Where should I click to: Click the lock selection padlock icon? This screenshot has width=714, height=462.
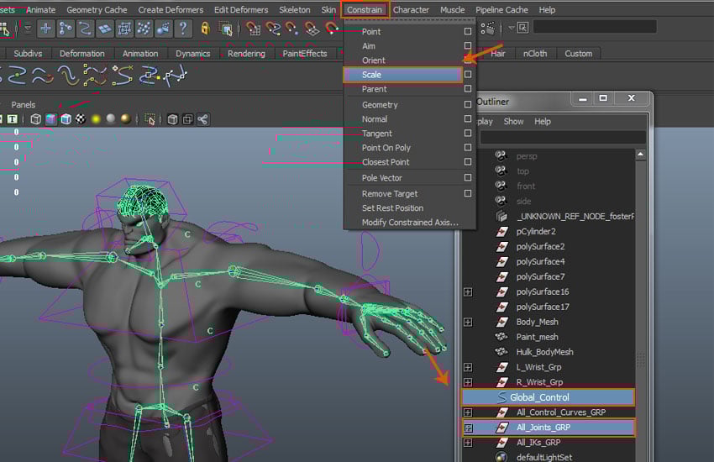coord(206,29)
